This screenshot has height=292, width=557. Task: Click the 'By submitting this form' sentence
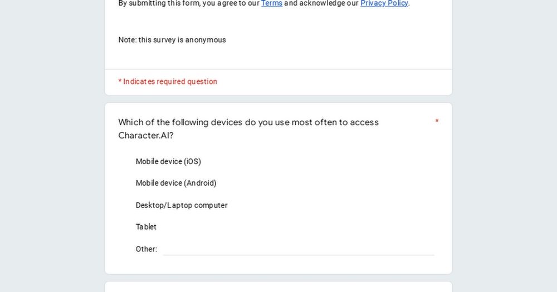(263, 3)
